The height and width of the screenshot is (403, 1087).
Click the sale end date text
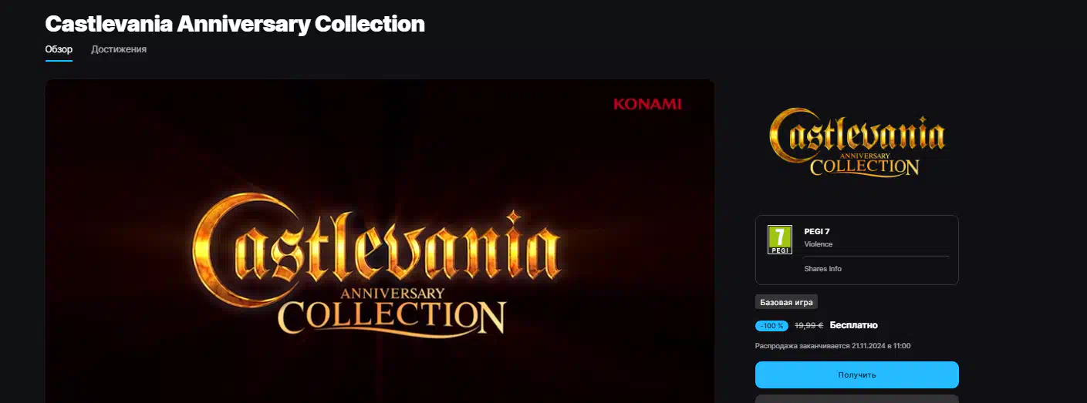pyautogui.click(x=833, y=346)
